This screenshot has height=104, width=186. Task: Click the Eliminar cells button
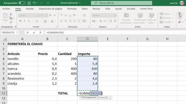pyautogui.click(x=165, y=18)
